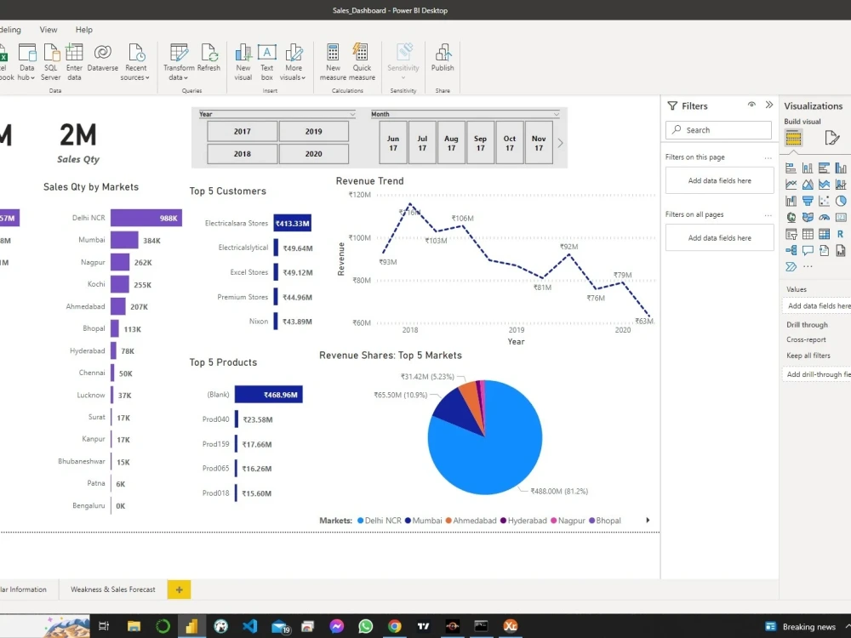Select 2020 in the Year slicer

point(314,153)
